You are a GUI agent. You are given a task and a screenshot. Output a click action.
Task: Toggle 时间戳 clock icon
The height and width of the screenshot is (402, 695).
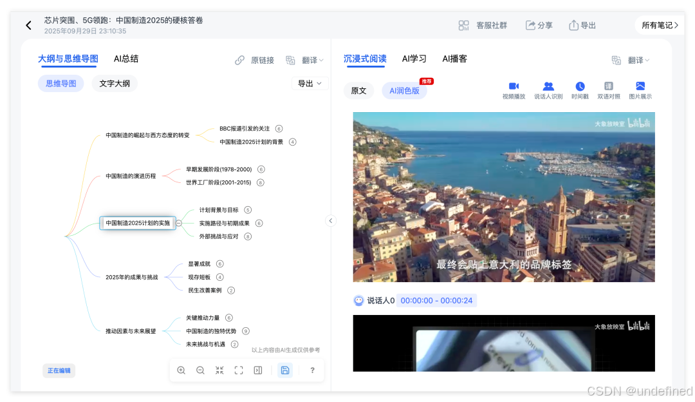click(580, 86)
